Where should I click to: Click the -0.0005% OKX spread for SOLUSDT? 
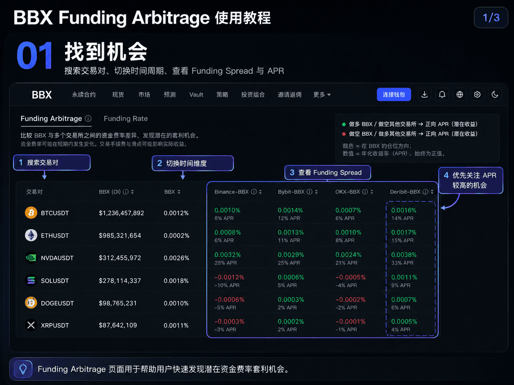pyautogui.click(x=351, y=277)
